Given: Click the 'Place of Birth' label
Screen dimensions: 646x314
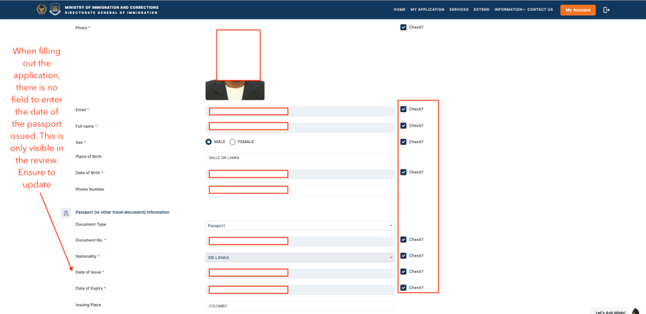Looking at the screenshot, I should (x=88, y=157).
